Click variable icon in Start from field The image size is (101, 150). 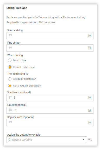(x=90, y=97)
